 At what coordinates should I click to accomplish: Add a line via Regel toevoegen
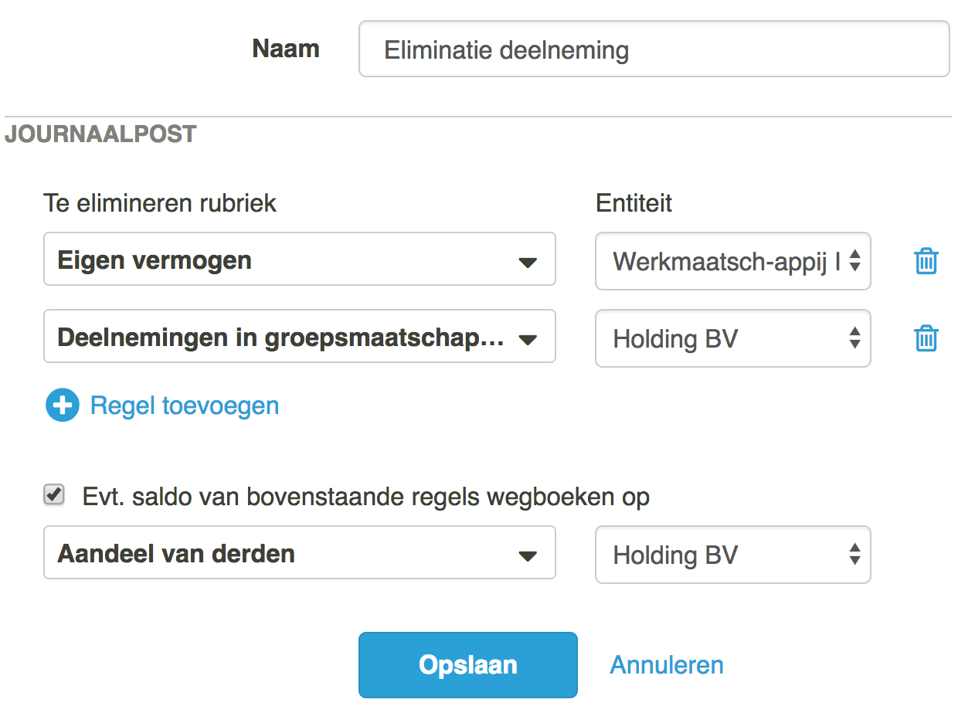tap(185, 406)
